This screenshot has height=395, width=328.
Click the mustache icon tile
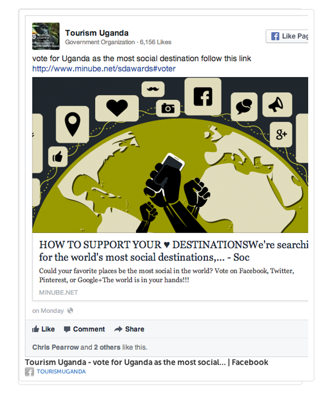point(153,89)
